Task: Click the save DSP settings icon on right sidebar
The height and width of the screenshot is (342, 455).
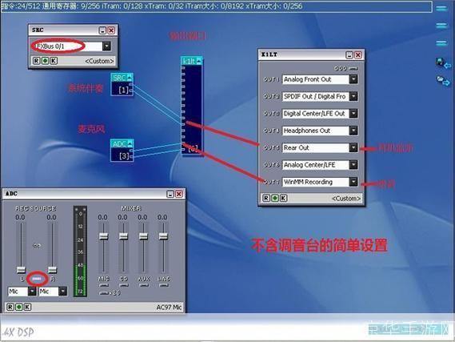Action: pos(442,63)
